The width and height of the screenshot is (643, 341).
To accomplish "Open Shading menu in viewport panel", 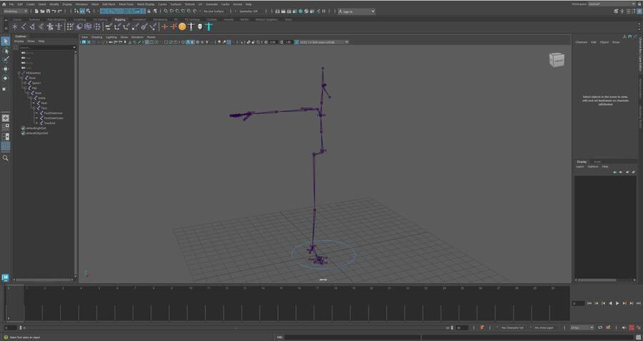I will 96,36.
